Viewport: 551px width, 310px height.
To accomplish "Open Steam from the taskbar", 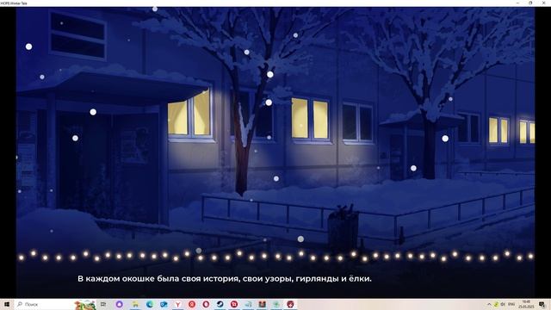I will 220,304.
